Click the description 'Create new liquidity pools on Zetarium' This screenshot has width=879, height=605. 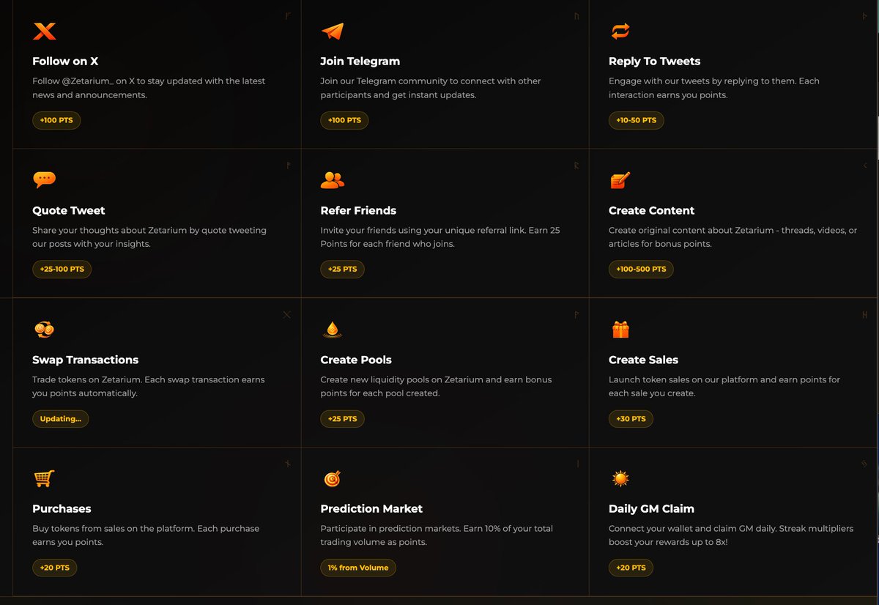click(x=436, y=386)
